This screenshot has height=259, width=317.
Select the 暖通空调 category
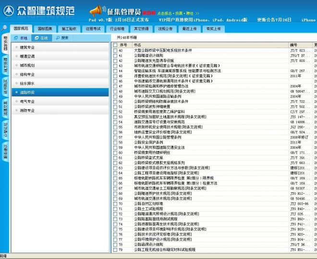[x=60, y=56]
